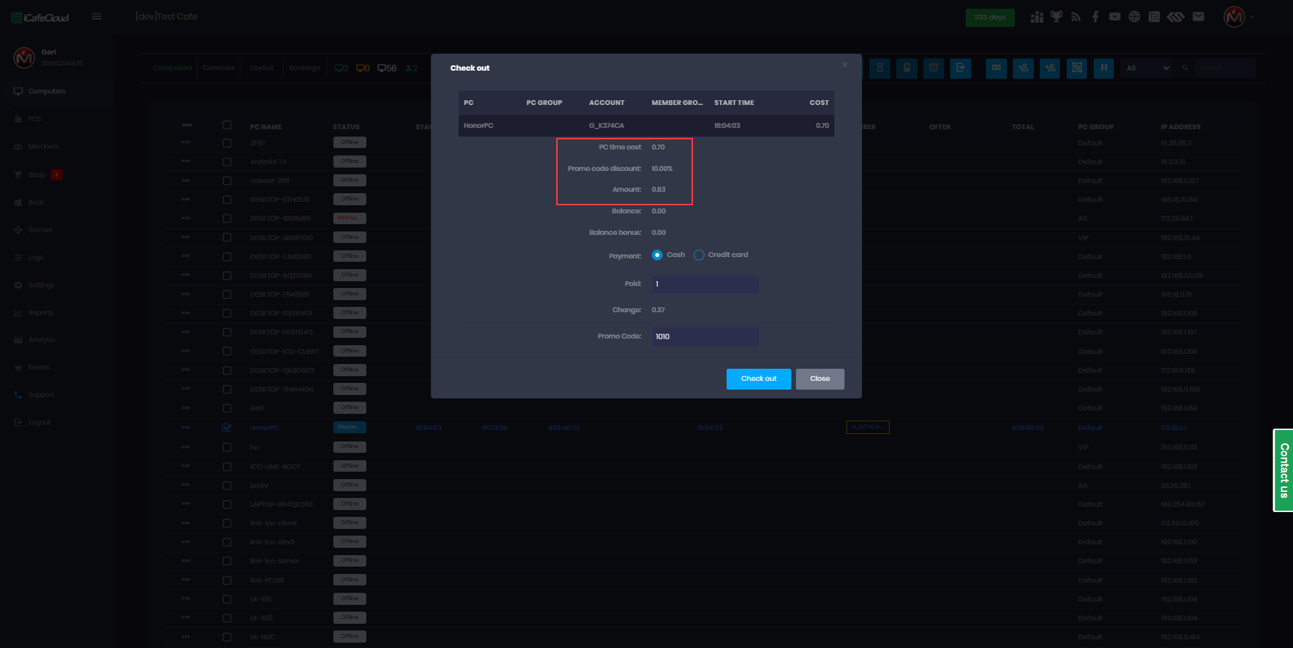Click the Promo Code input field
Screen dimensions: 1293x648
(705, 336)
